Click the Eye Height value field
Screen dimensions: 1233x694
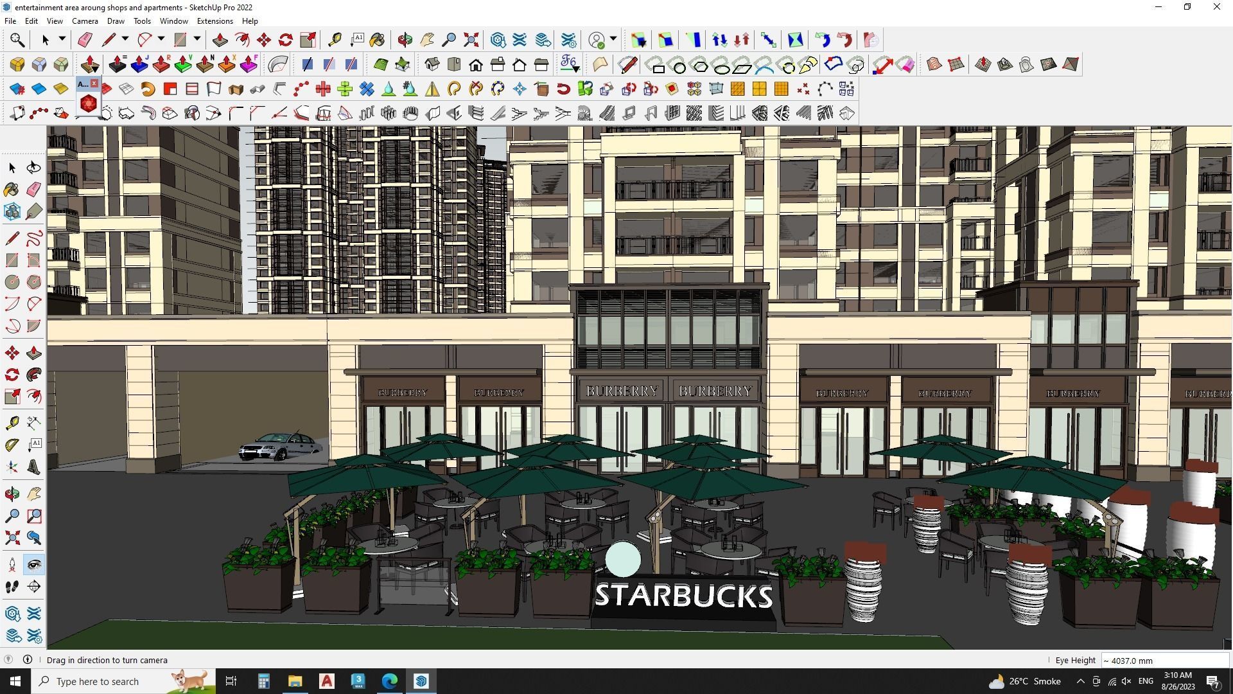click(1164, 661)
